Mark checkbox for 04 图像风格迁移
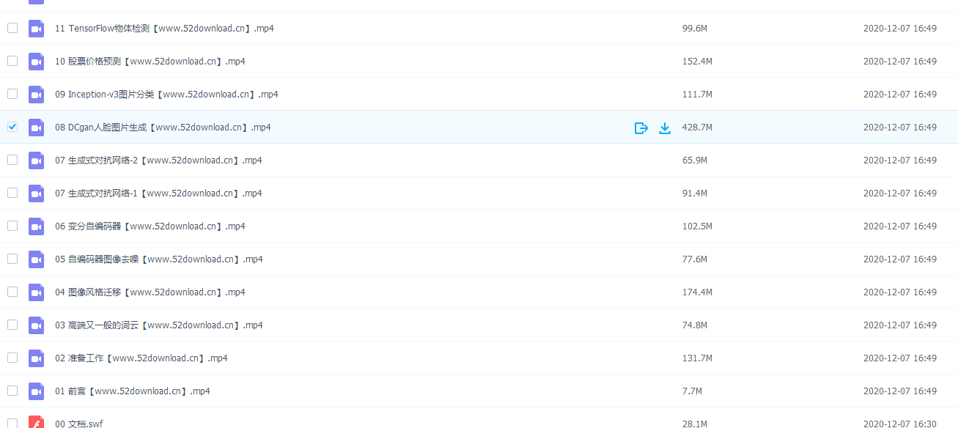 12,292
